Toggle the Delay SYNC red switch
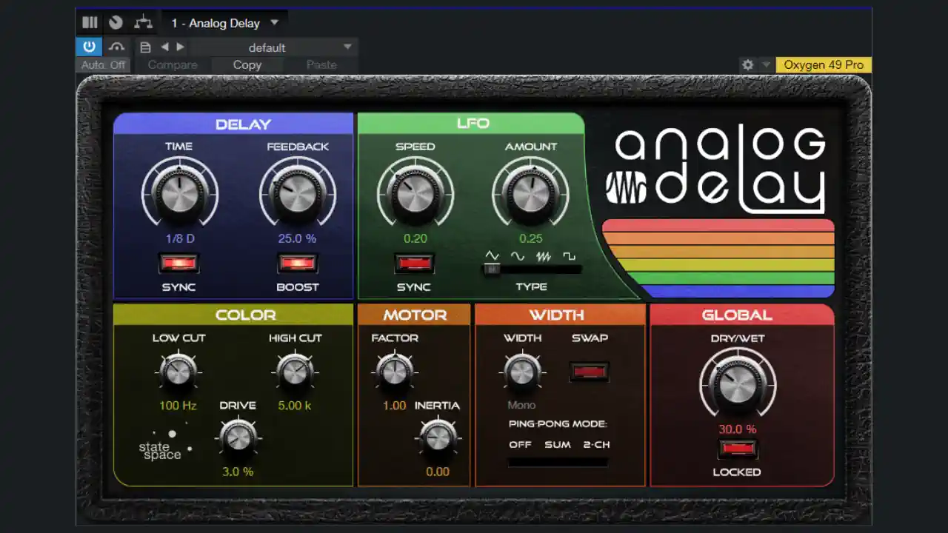This screenshot has width=948, height=533. 178,263
